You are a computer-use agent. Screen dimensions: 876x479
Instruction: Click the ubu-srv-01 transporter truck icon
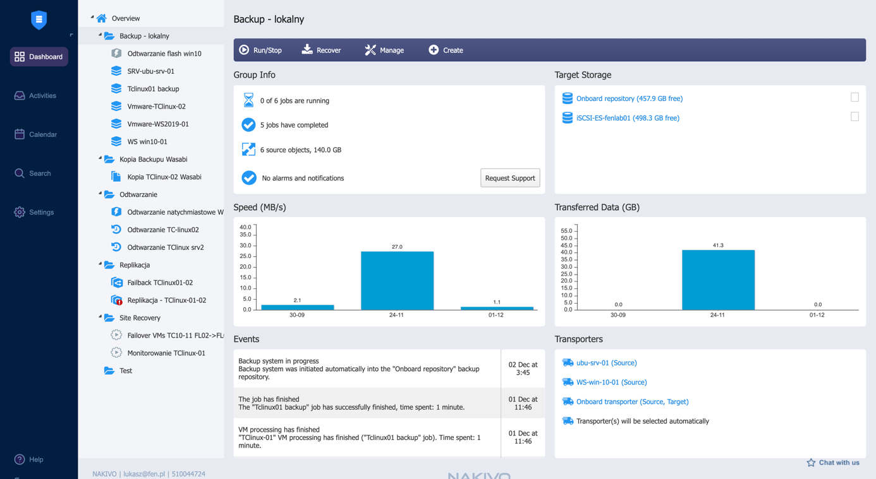pyautogui.click(x=568, y=363)
